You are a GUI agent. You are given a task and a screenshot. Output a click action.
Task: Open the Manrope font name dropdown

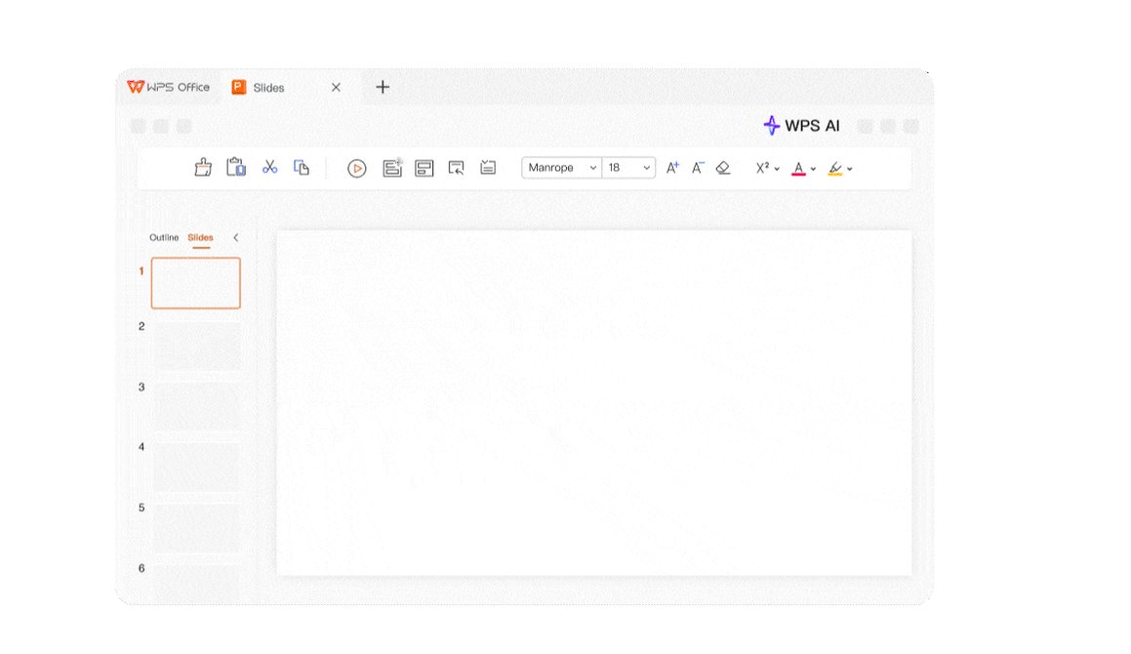[562, 168]
